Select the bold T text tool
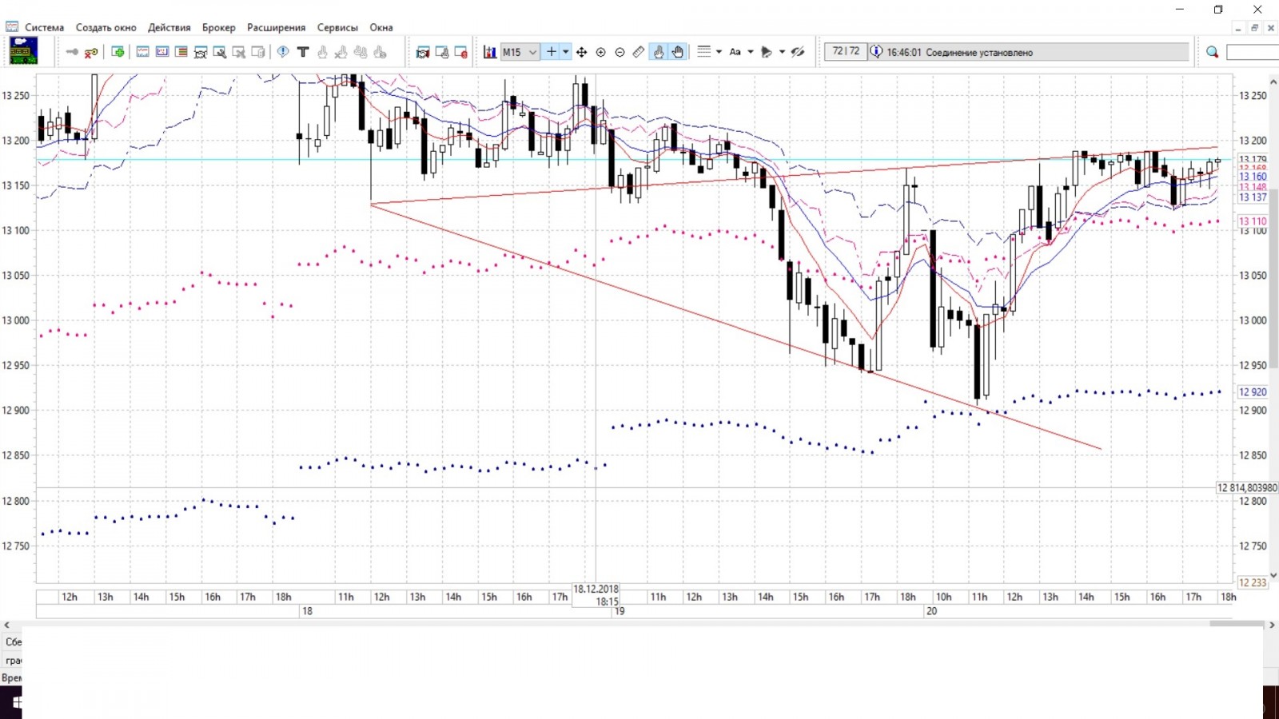This screenshot has height=719, width=1279. [303, 52]
